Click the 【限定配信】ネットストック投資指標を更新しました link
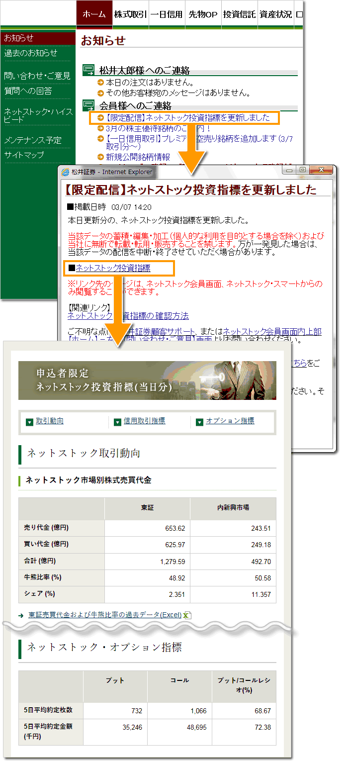Image resolution: width=348 pixels, height=761 pixels. click(x=188, y=118)
